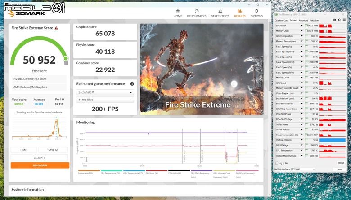Expand the Battlefield V game dropdown
Viewport: 351px width, 200px height.
[105, 92]
